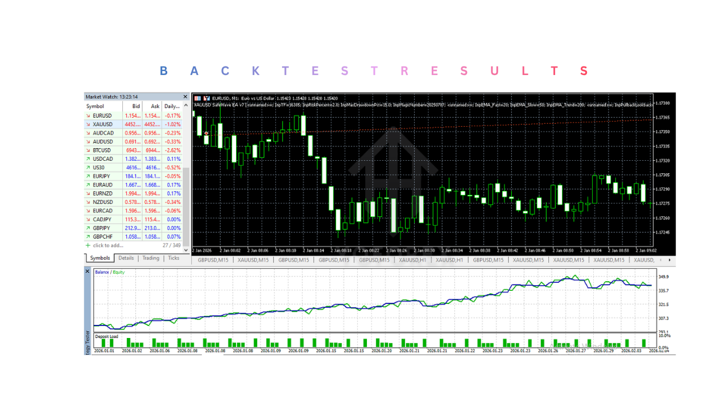728x409 pixels.
Task: Switch to the Trading tab
Action: point(150,258)
